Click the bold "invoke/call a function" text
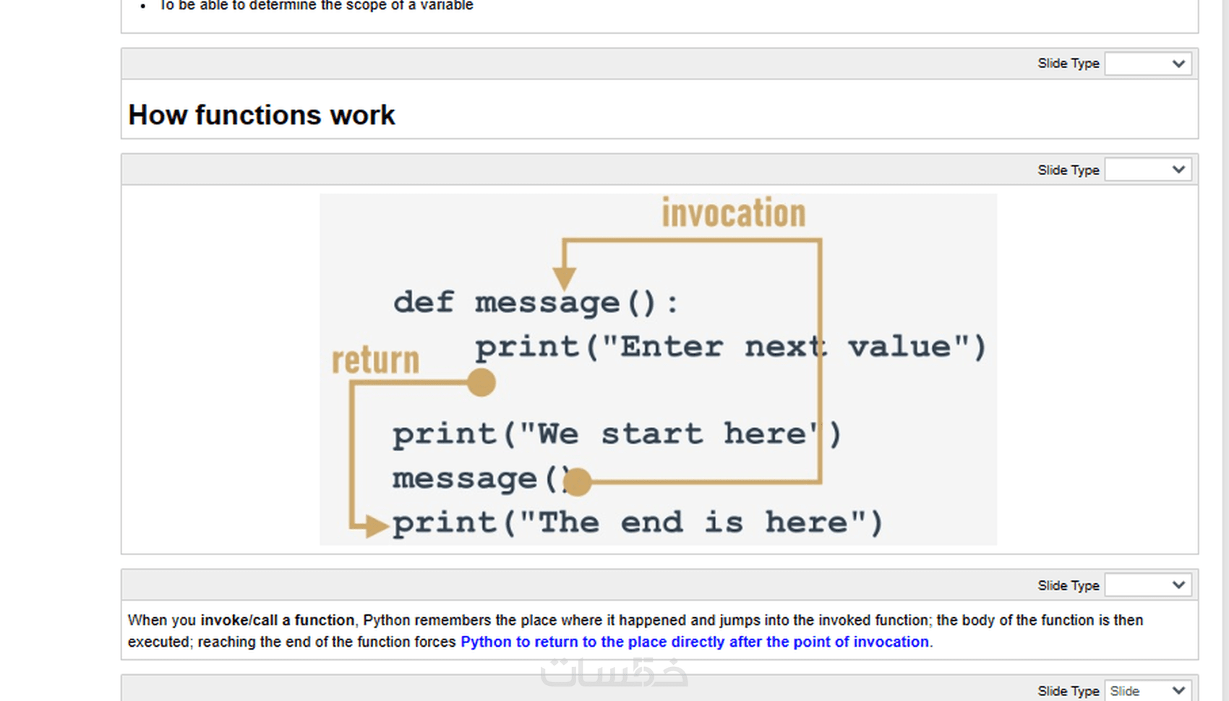The height and width of the screenshot is (701, 1229). [x=277, y=620]
